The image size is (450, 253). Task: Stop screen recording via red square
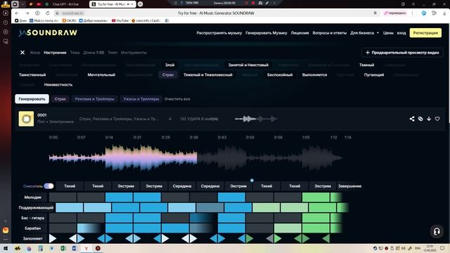[253, 3]
